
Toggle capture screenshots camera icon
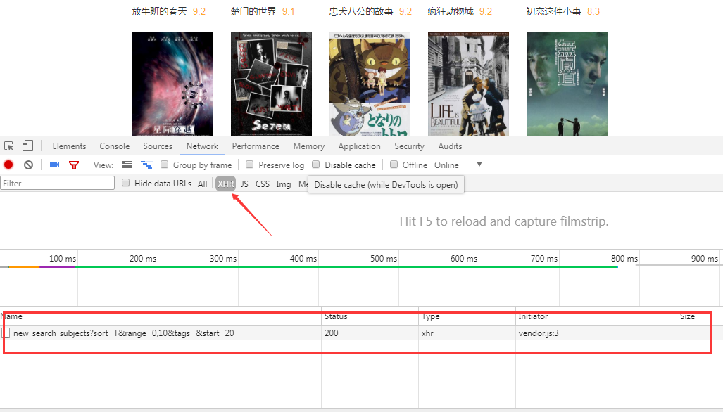click(x=54, y=165)
